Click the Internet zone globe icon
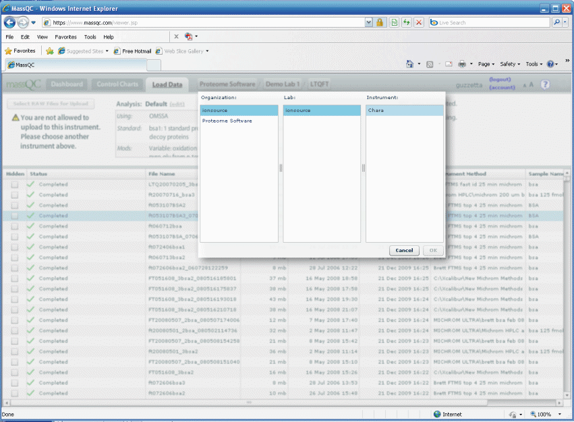 (x=437, y=415)
